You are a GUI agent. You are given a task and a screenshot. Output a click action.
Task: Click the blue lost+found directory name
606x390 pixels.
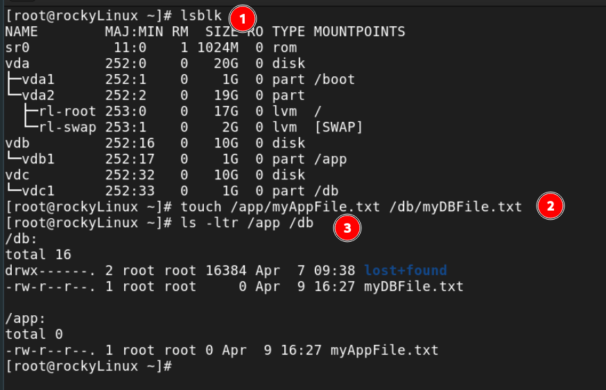[x=405, y=270]
